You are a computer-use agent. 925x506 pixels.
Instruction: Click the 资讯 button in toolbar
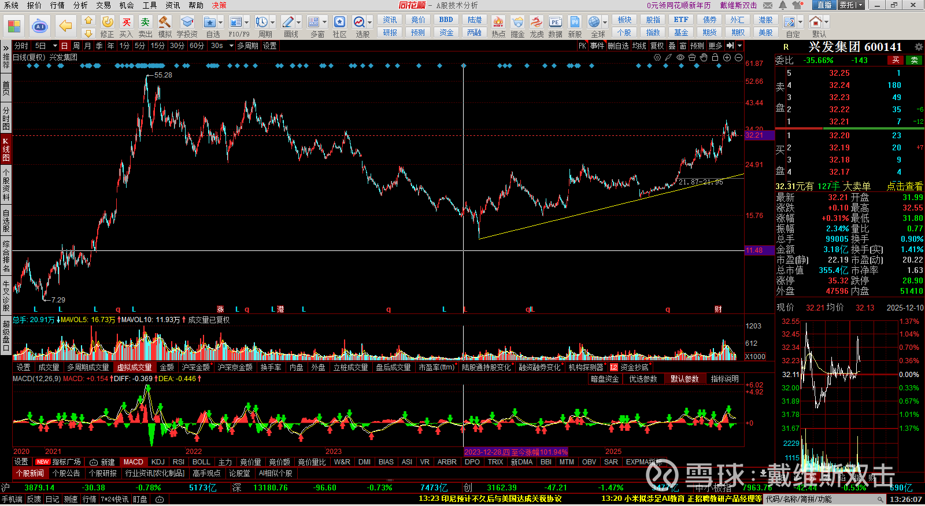[390, 20]
